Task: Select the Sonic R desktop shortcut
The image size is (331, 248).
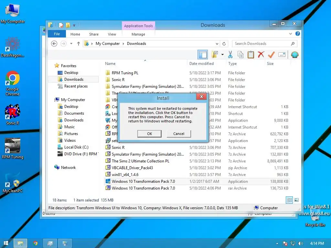Action: [13, 115]
